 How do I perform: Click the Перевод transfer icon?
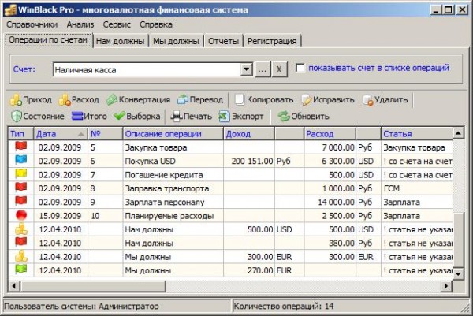(x=183, y=100)
